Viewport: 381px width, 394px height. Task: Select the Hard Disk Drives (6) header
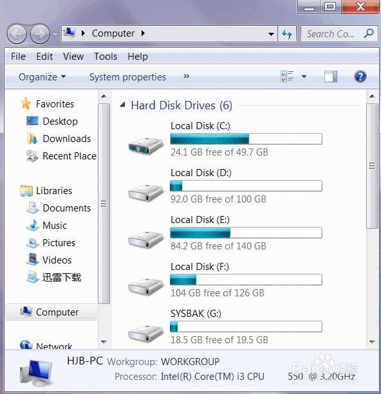click(181, 105)
